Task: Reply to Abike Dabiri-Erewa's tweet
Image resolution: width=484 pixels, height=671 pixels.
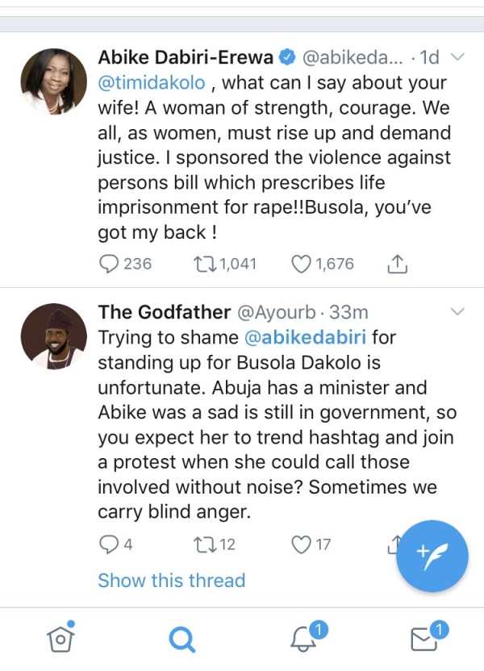Action: [110, 264]
